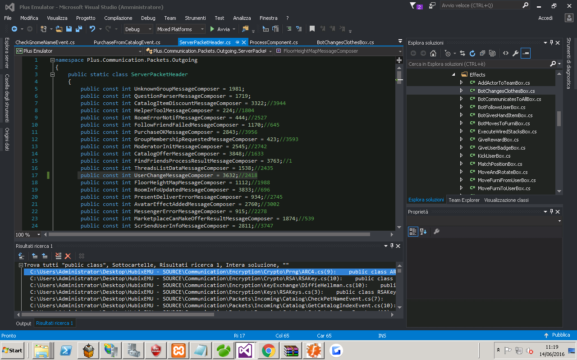The height and width of the screenshot is (360, 577).
Task: Open XAMPP from the taskbar
Action: point(179,350)
